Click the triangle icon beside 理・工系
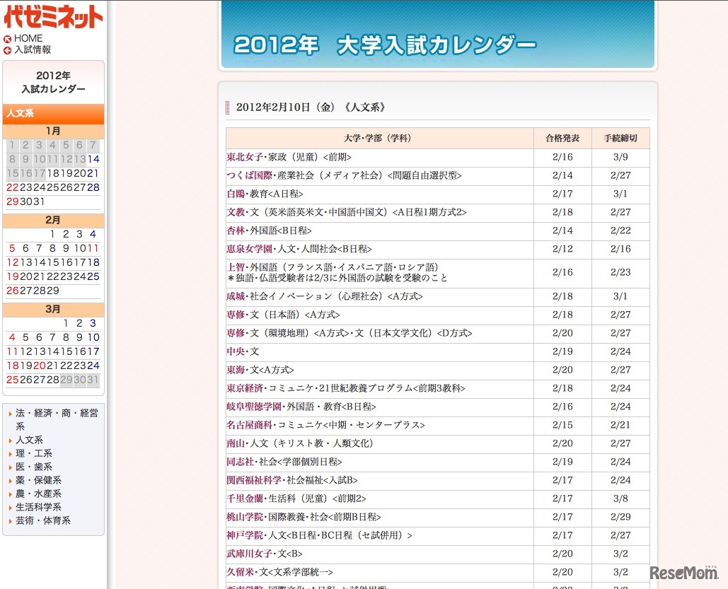The height and width of the screenshot is (589, 728). (10, 453)
